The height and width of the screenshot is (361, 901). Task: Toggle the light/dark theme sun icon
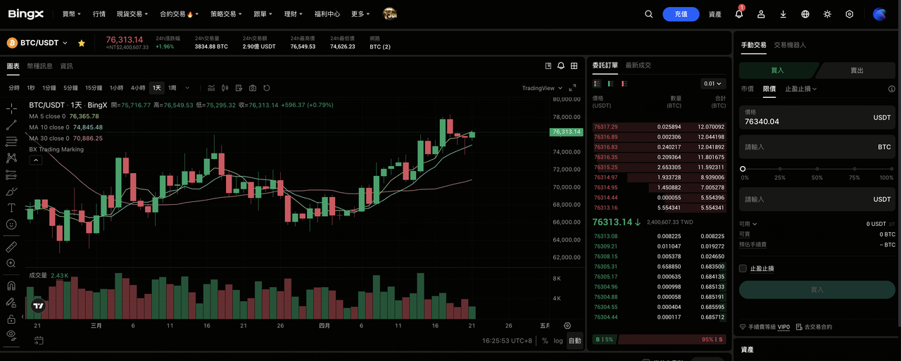click(x=827, y=14)
